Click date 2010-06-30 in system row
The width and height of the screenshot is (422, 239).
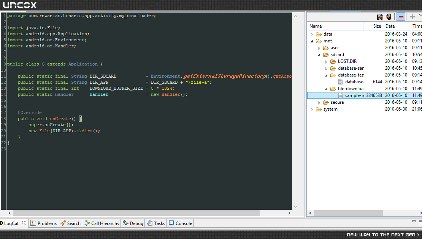pos(396,109)
